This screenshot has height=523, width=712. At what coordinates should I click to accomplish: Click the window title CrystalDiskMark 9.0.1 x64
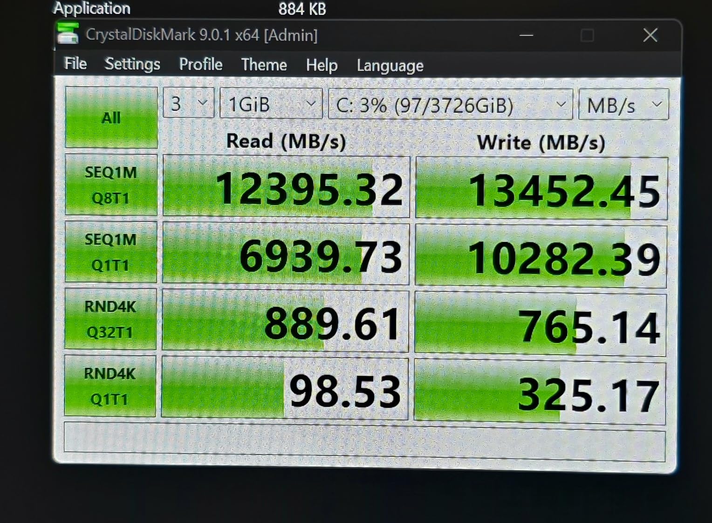pos(202,34)
